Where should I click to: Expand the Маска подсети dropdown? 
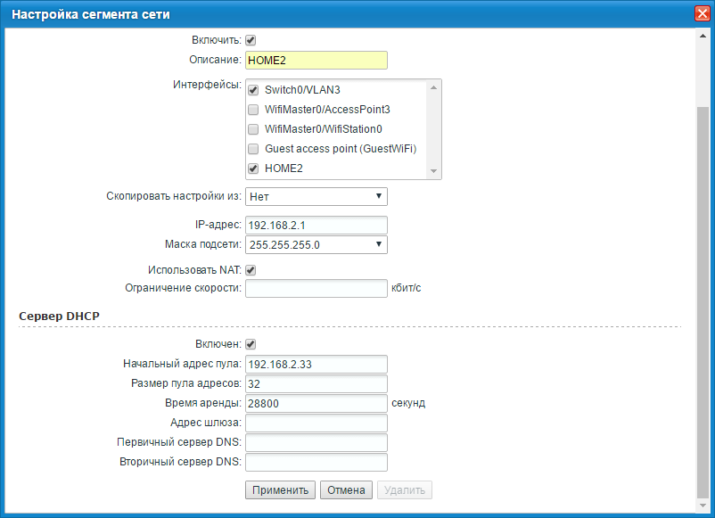tap(316, 244)
